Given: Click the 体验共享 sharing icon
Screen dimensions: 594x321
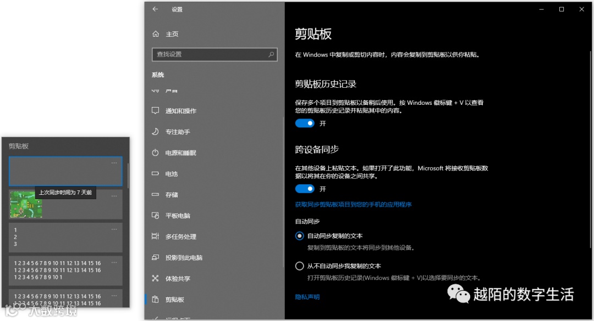Looking at the screenshot, I should (x=155, y=278).
